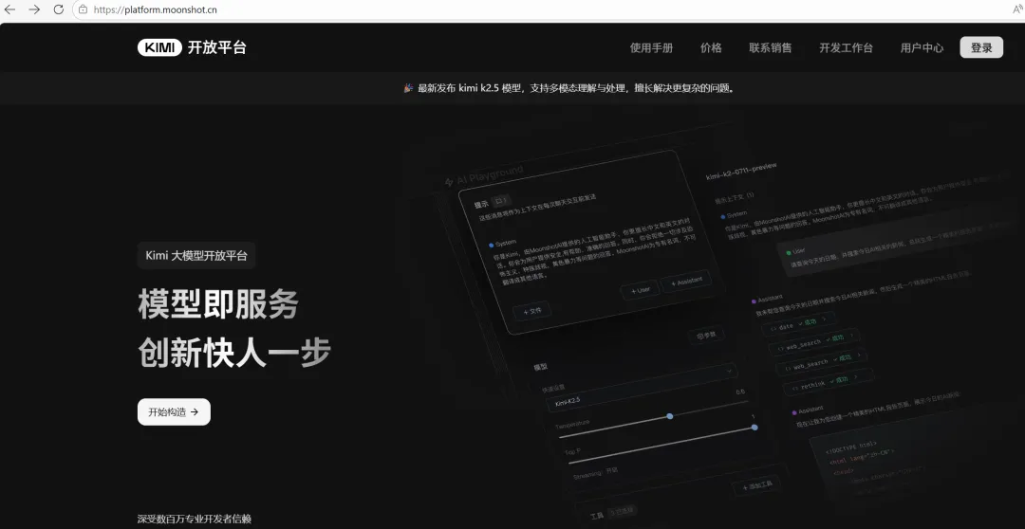View site information lock icon
The width and height of the screenshot is (1025, 529).
(x=83, y=9)
